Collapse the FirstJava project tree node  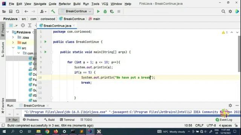click(x=8, y=32)
